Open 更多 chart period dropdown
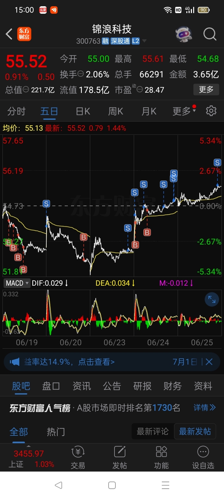Screen dimensions: 224x499 click(x=184, y=111)
